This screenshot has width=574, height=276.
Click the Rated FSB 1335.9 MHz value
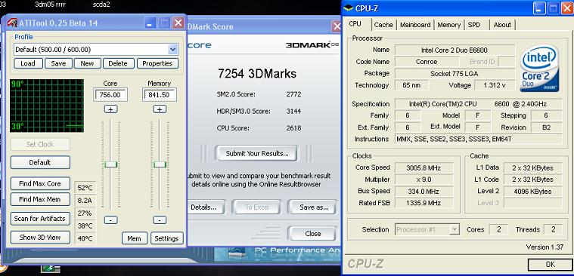424,203
